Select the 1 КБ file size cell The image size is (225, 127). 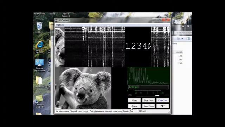coord(180,56)
